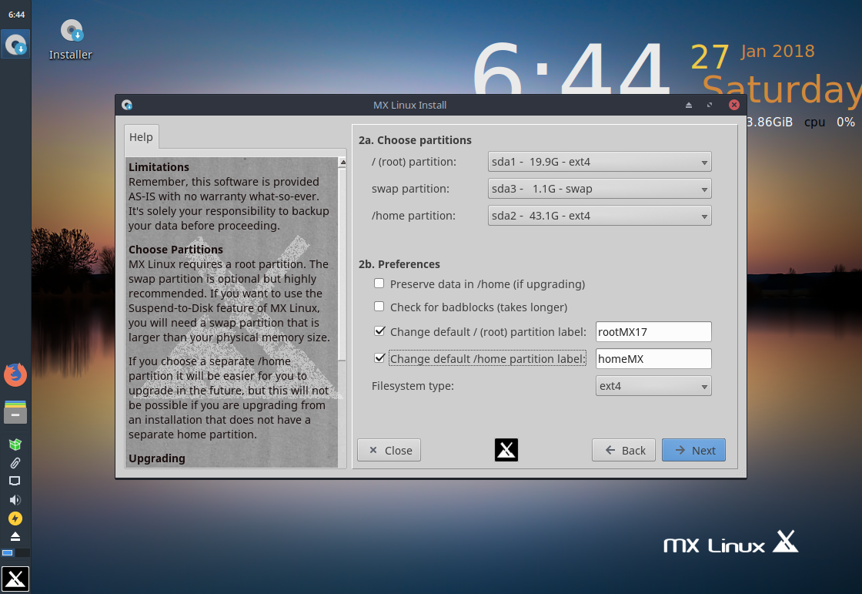Image resolution: width=862 pixels, height=594 pixels.
Task: Click the MX logo in the installer
Action: click(506, 451)
